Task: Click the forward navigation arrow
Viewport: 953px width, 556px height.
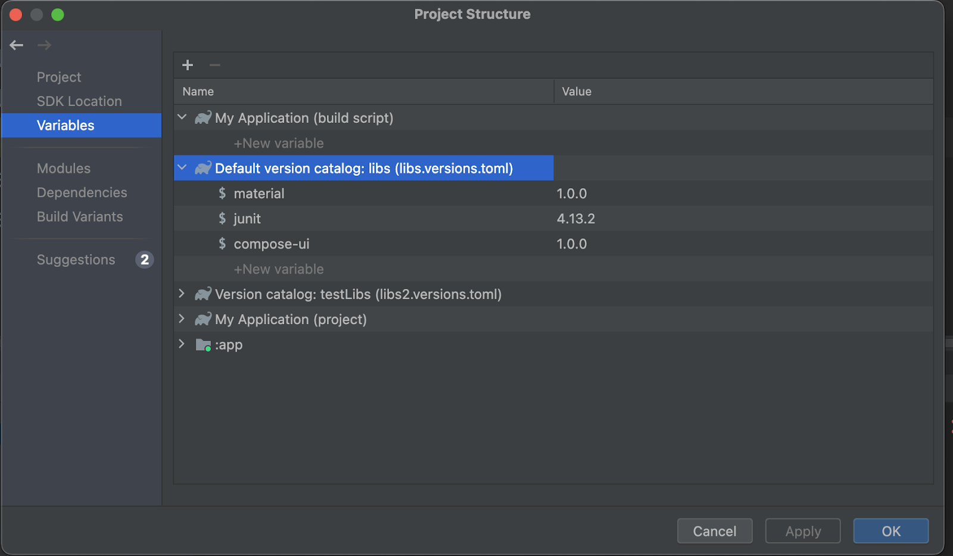Action: click(x=43, y=45)
